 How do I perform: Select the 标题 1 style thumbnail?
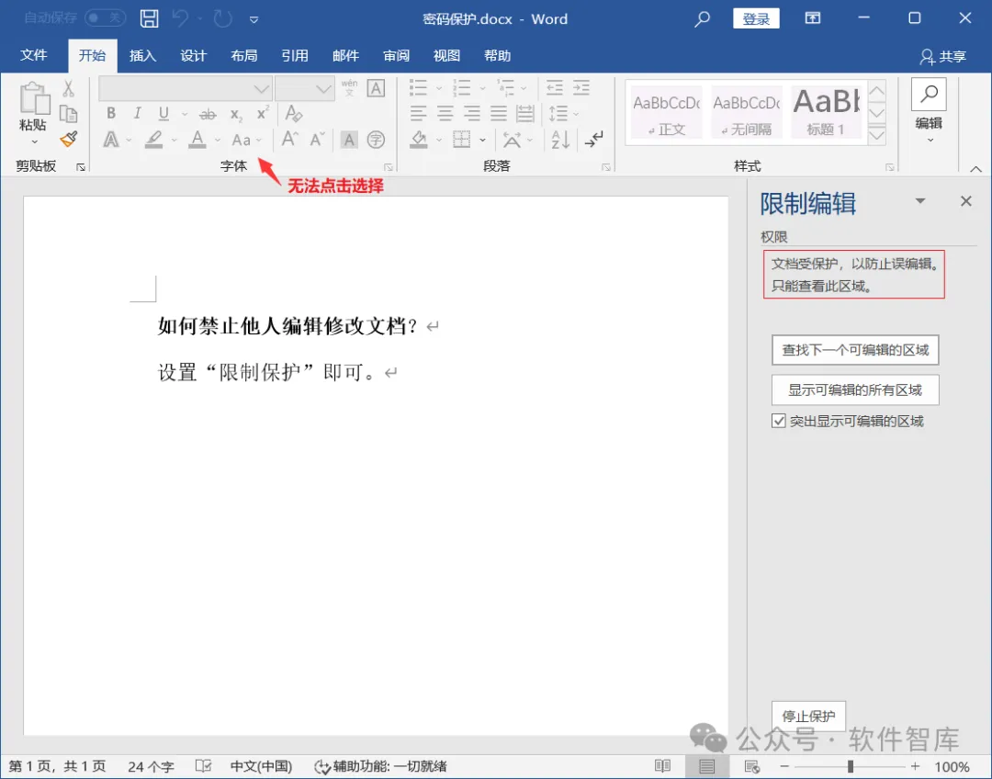pos(826,113)
